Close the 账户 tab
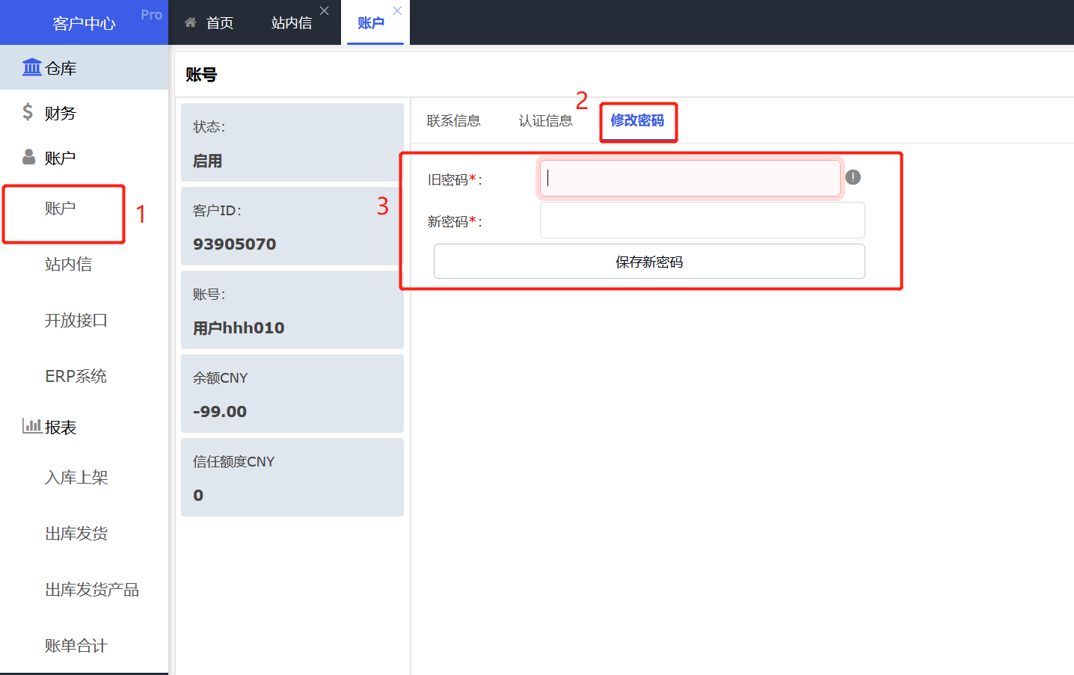Viewport: 1074px width, 675px height. click(x=397, y=10)
